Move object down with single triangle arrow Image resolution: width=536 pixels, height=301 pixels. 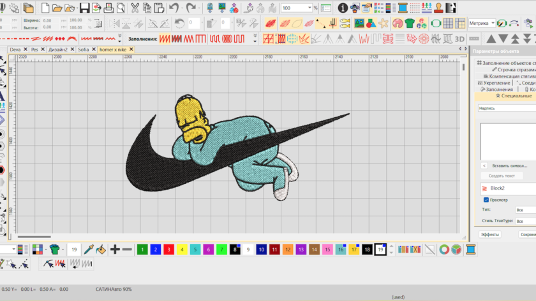point(503,39)
